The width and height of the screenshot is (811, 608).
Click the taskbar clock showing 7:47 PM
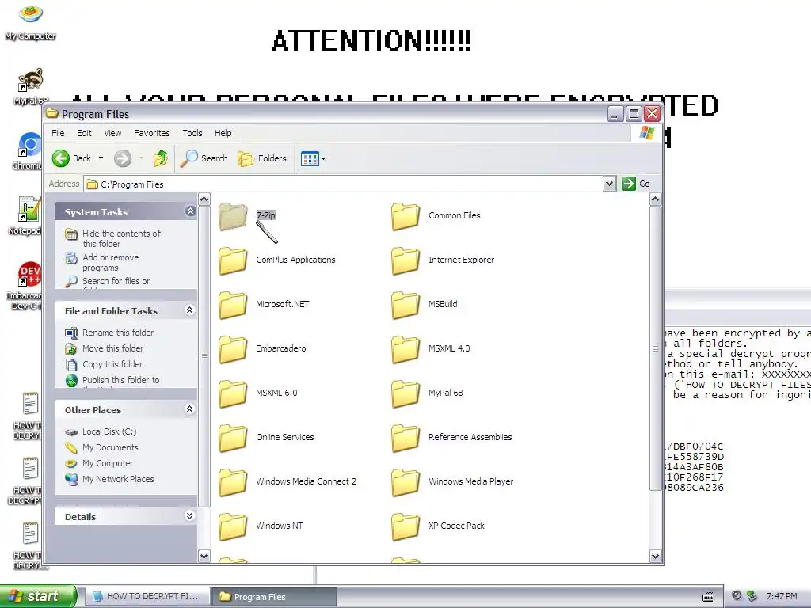[x=782, y=596]
